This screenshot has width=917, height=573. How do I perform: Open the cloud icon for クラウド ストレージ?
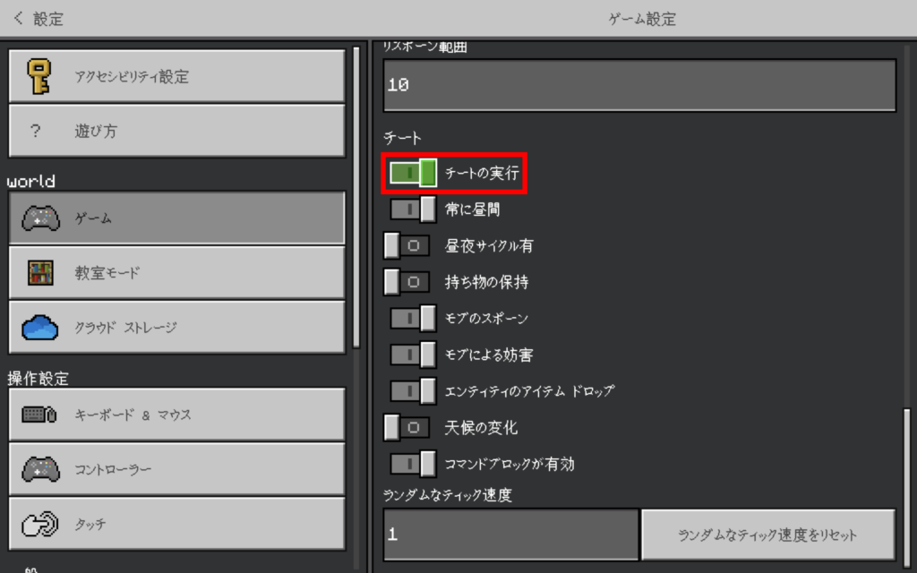coord(39,328)
